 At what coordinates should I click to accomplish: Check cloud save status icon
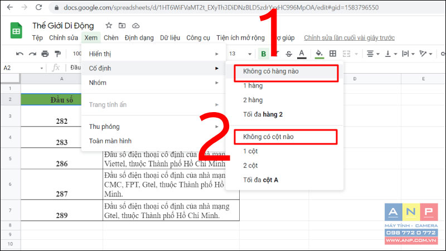pyautogui.click(x=135, y=26)
